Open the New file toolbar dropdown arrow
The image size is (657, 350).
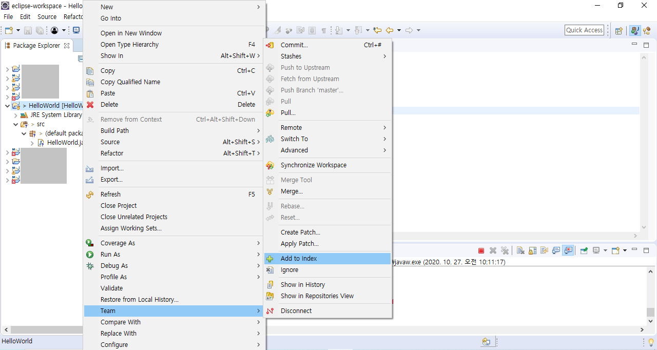[18, 30]
